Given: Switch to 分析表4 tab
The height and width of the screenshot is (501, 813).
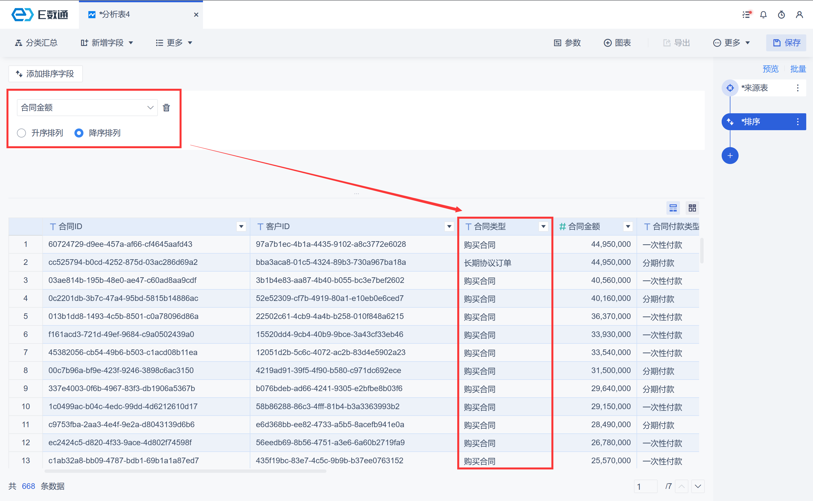Looking at the screenshot, I should click(114, 15).
